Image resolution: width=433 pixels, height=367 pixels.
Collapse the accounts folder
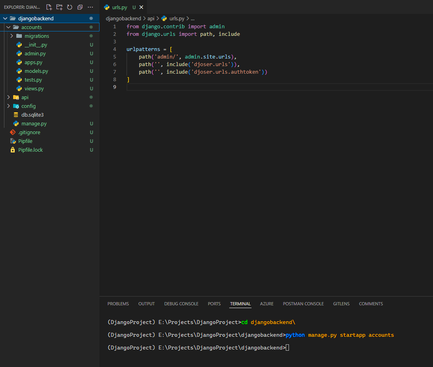click(31, 27)
